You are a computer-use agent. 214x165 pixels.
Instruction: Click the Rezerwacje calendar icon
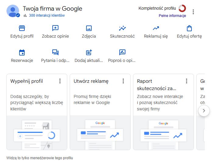22,52
